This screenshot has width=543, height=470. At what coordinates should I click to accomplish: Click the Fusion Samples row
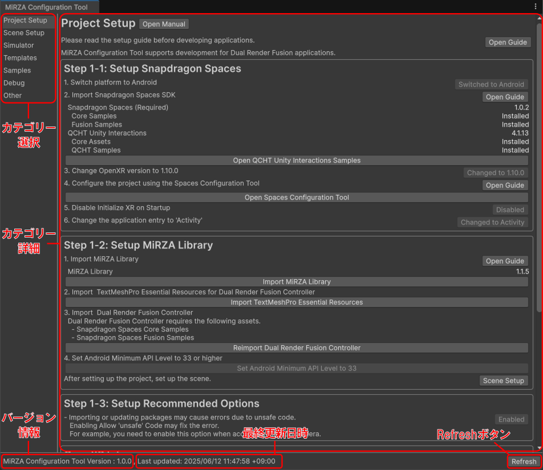click(x=300, y=125)
